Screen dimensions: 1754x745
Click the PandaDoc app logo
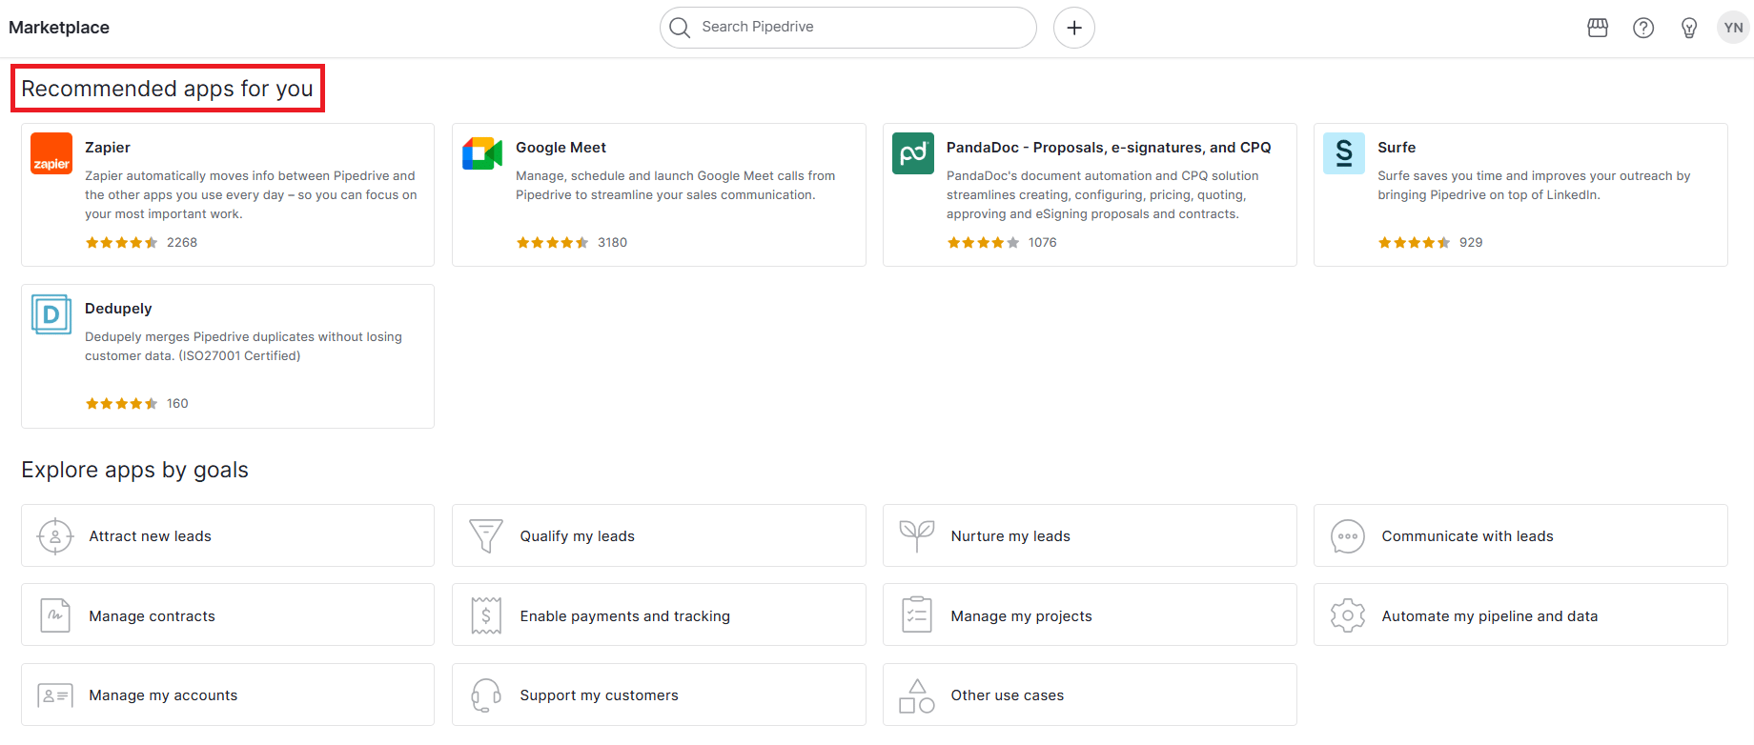913,153
